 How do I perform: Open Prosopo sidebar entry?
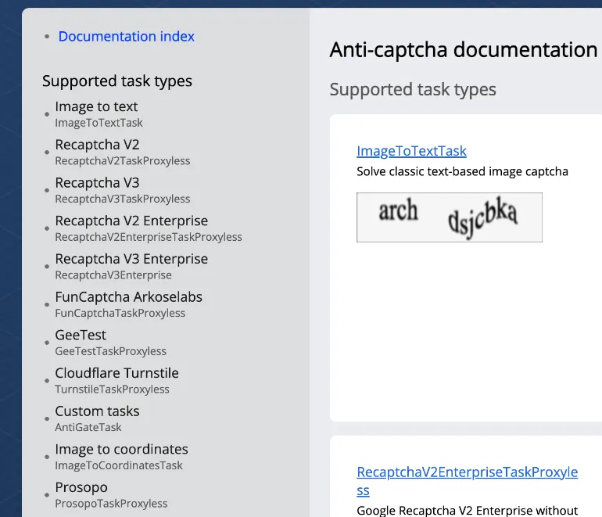tap(81, 487)
